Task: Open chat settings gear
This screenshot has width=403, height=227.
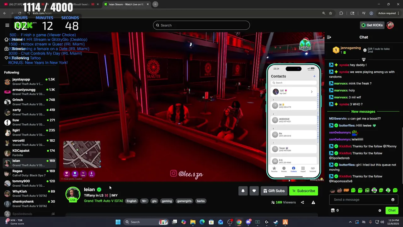Action: [x=380, y=211]
